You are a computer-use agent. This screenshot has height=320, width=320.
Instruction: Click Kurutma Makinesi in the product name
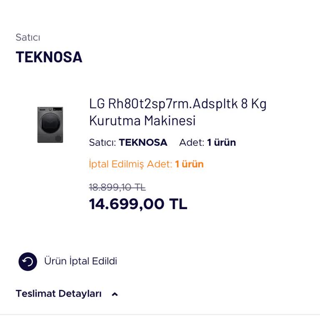coord(142,121)
